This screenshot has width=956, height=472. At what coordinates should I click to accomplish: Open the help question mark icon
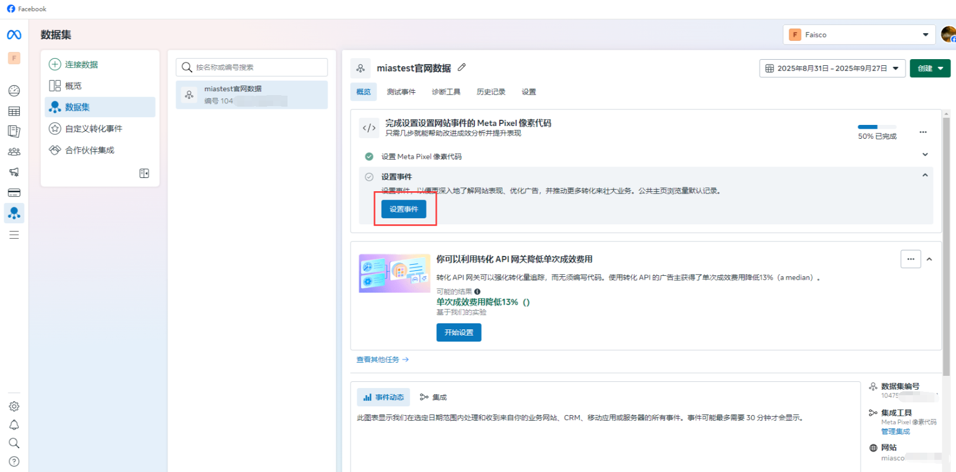tap(14, 461)
